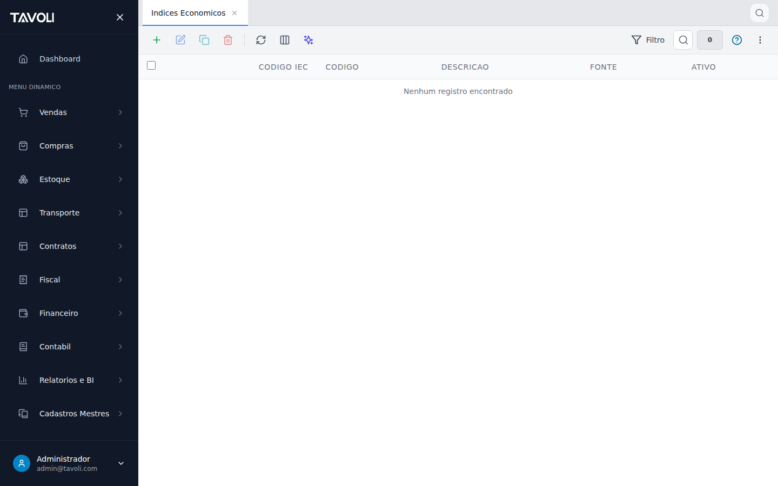Click the Compras shopping bag icon
This screenshot has width=778, height=486.
pyautogui.click(x=23, y=146)
